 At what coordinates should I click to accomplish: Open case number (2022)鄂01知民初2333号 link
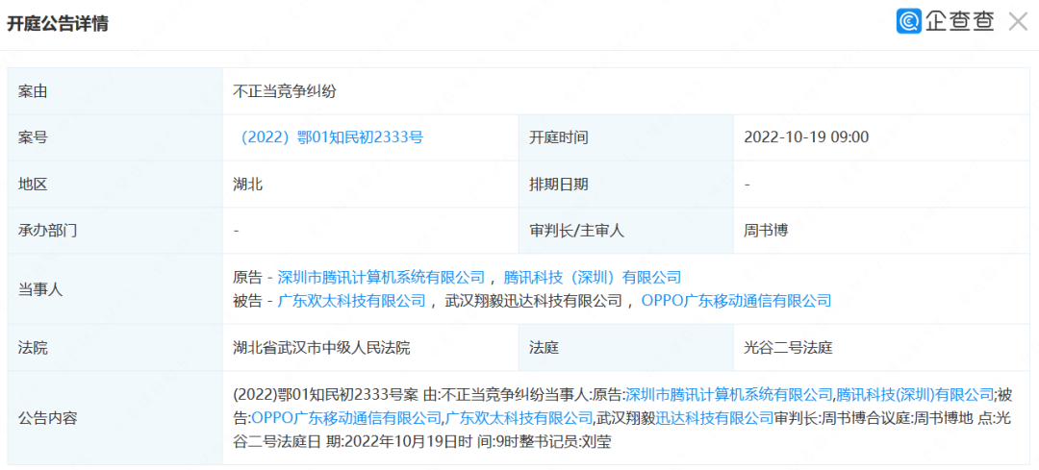[331, 137]
